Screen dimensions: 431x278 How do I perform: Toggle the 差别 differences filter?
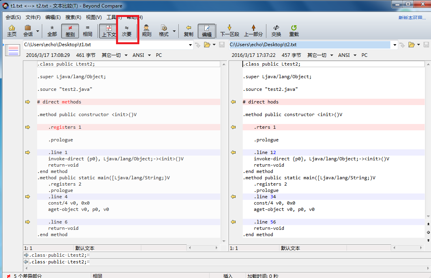coord(70,31)
